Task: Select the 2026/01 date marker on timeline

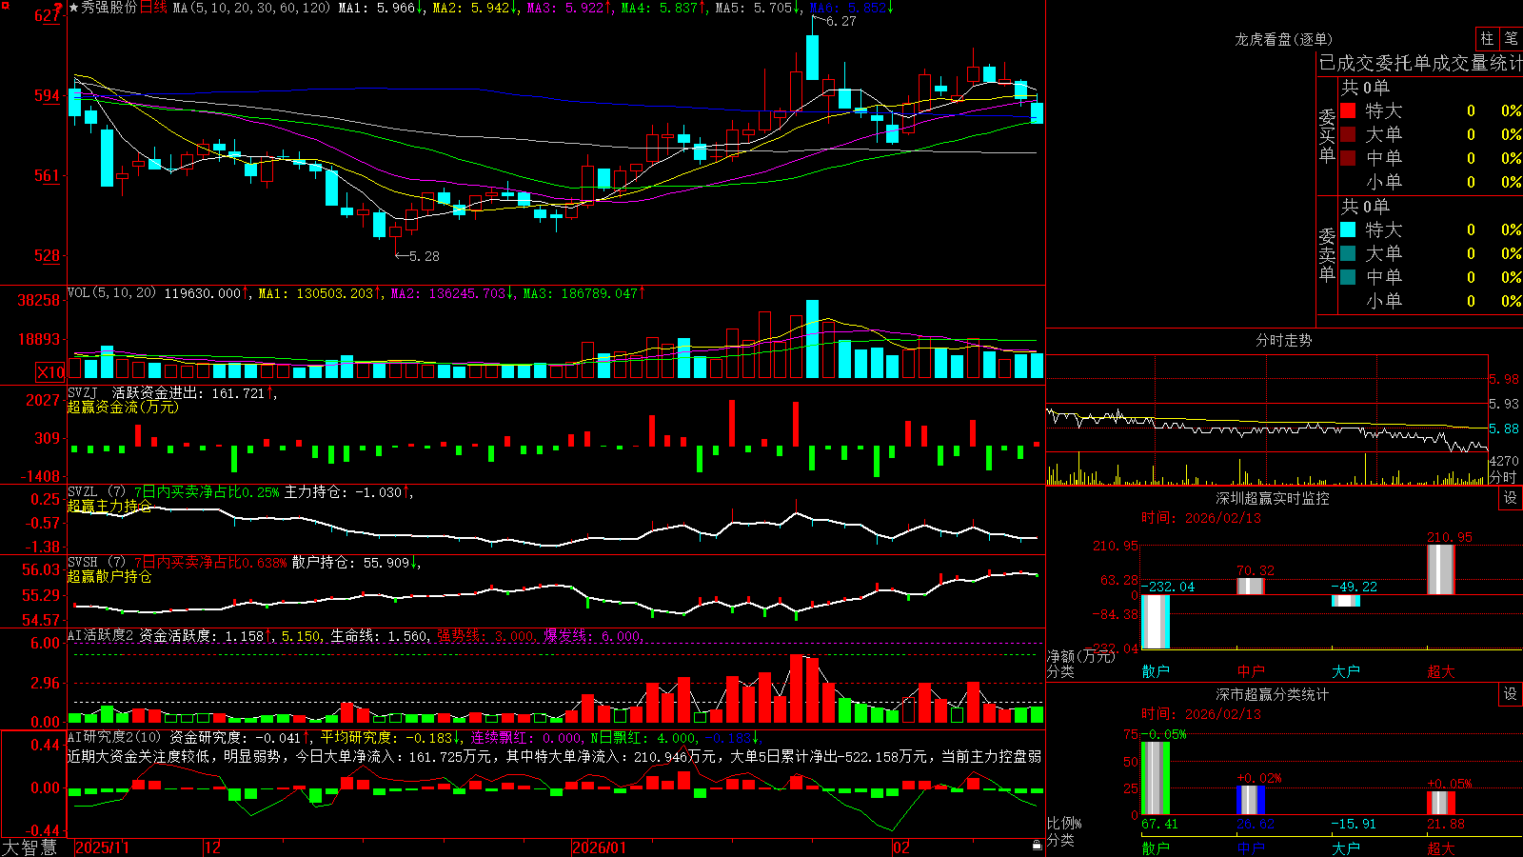Action: [x=601, y=847]
